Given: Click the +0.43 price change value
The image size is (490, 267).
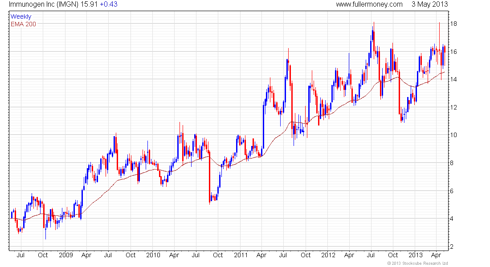Looking at the screenshot, I should pos(109,4).
